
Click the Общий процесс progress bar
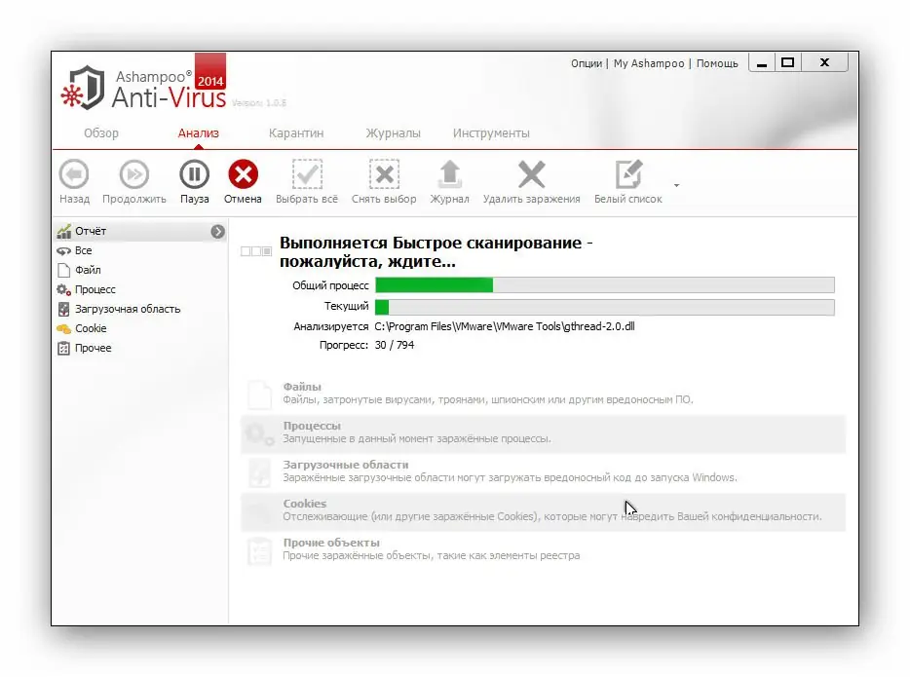605,284
